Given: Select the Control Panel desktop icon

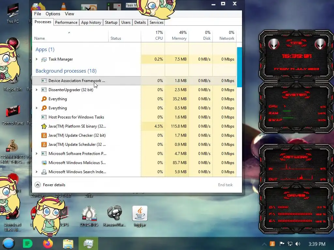Looking at the screenshot, I should [x=13, y=115].
